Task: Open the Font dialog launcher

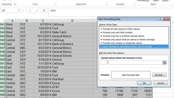Action: tap(55, 4)
